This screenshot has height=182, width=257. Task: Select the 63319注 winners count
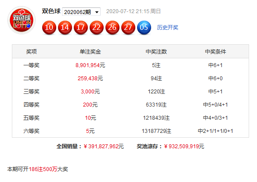tap(156, 104)
